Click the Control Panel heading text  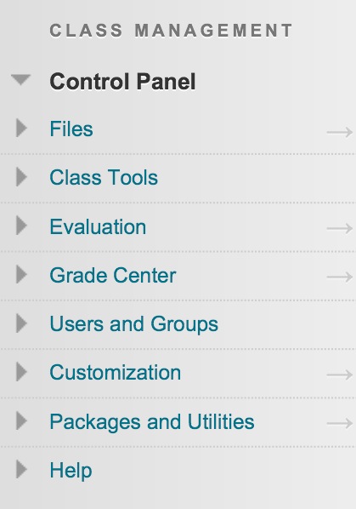(122, 81)
